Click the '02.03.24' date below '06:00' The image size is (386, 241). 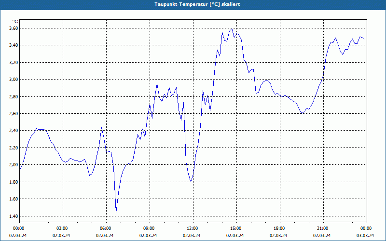tap(105, 235)
